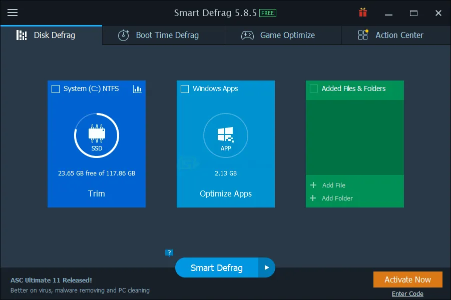Viewport: 451px width, 300px height.
Task: Click the Disk Defrag tab icon
Action: click(x=22, y=35)
